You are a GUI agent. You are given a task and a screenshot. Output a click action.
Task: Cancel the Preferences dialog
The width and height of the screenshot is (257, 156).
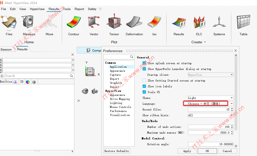(x=227, y=151)
